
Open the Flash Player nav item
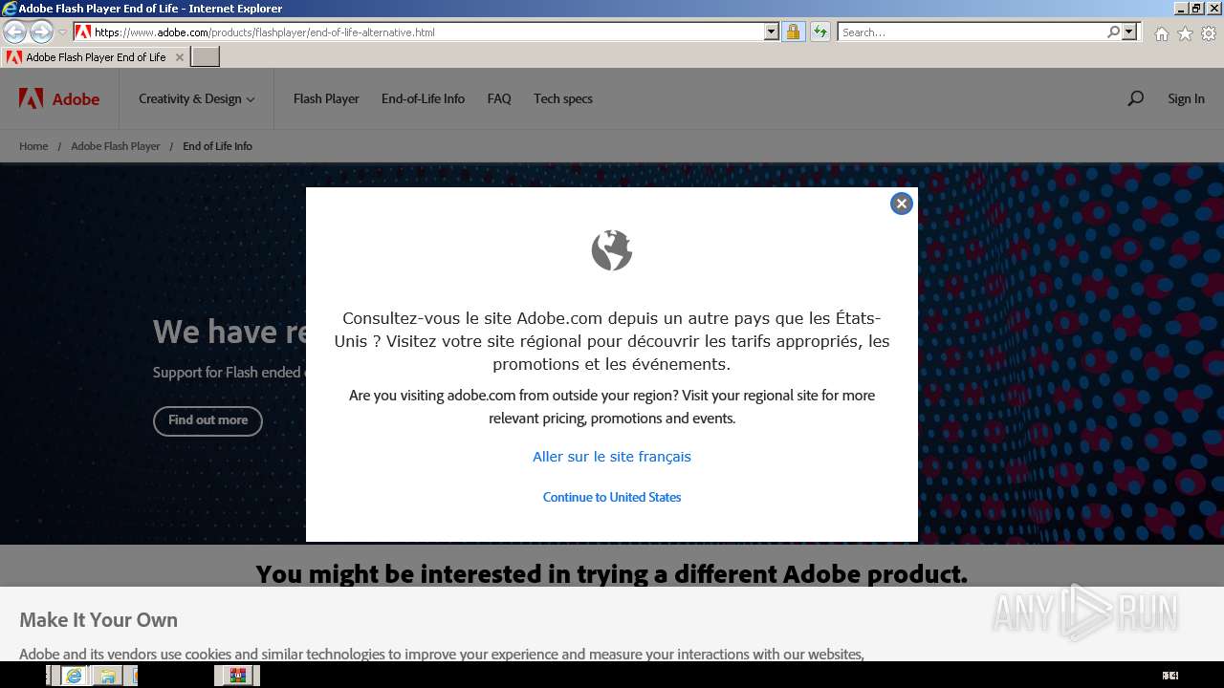(326, 98)
